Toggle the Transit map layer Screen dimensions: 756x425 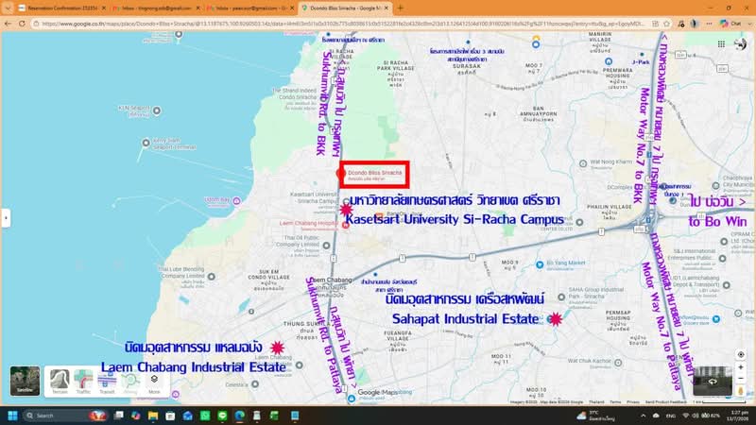coord(107,382)
